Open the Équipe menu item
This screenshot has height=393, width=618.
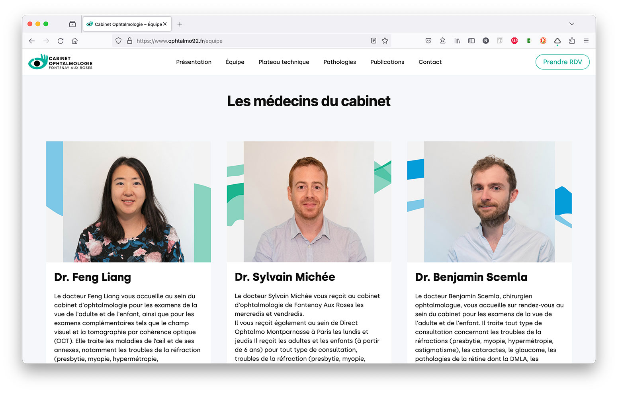point(235,62)
